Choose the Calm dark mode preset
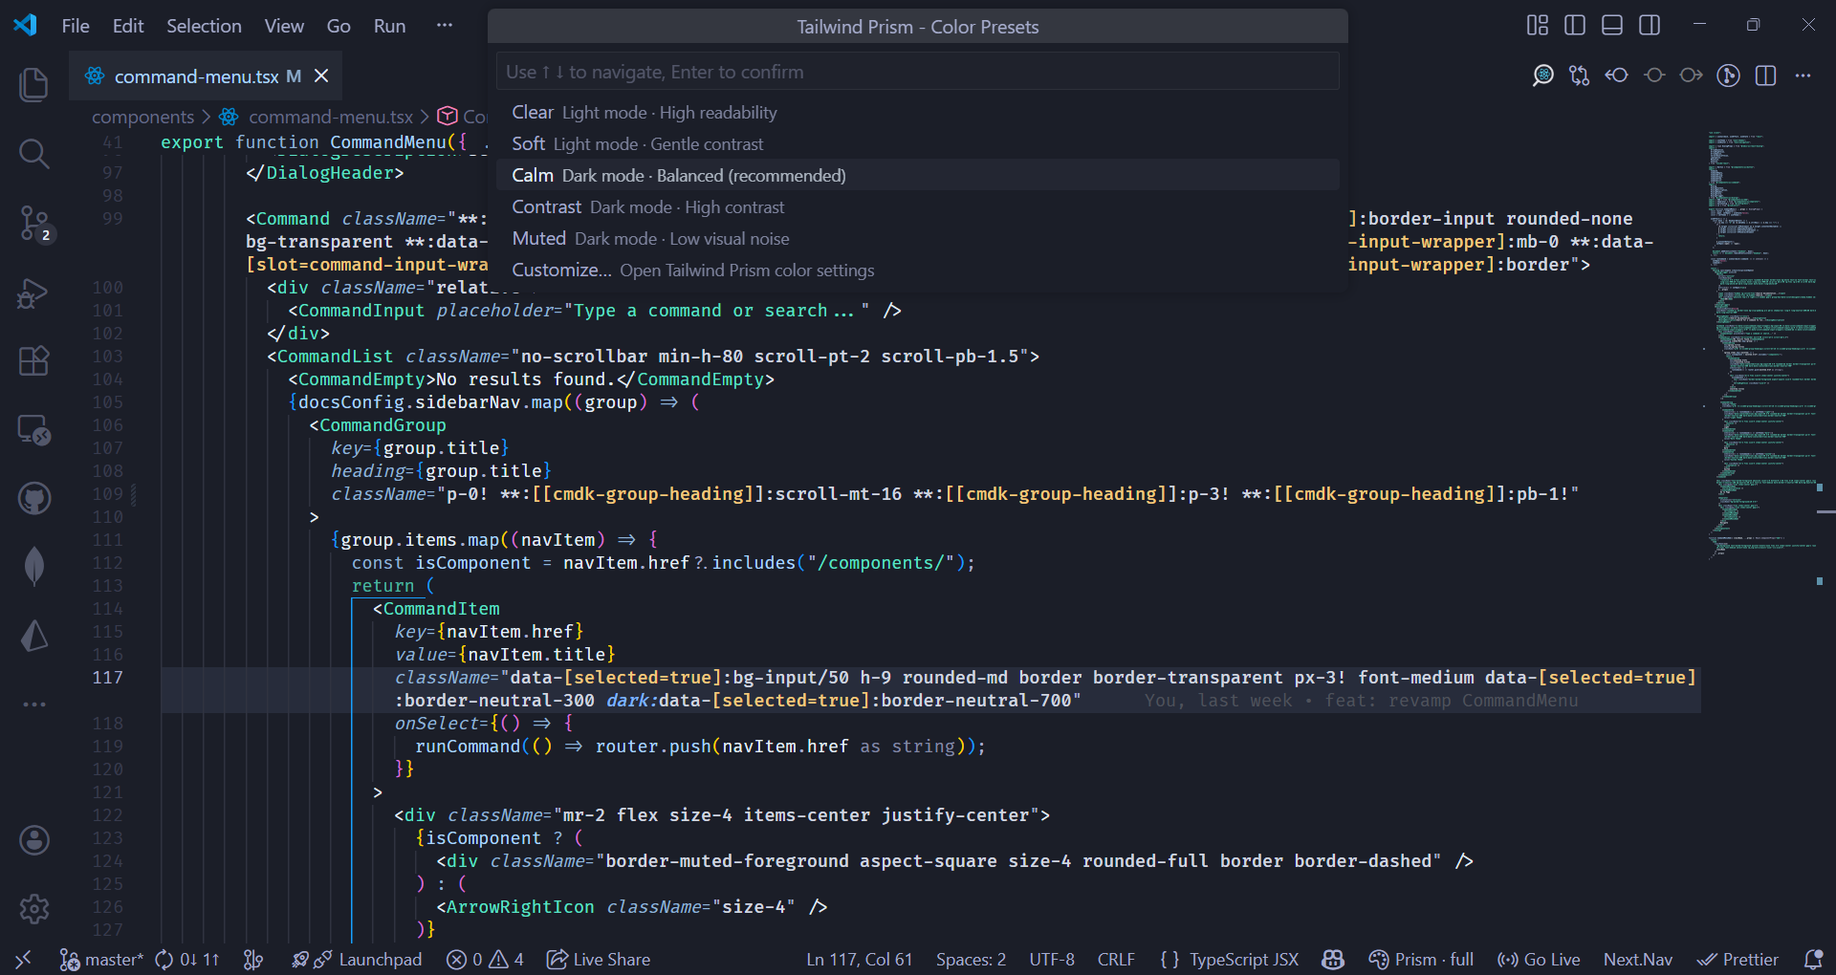The width and height of the screenshot is (1836, 975). 918,175
